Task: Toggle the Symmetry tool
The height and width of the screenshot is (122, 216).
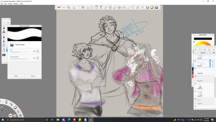Action: coord(124,7)
